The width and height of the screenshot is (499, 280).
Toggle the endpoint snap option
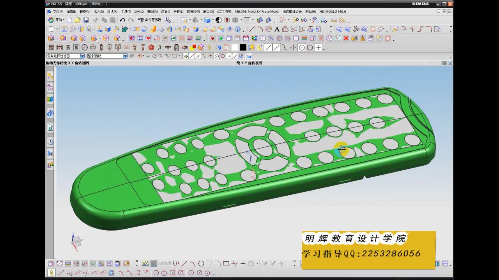click(191, 56)
